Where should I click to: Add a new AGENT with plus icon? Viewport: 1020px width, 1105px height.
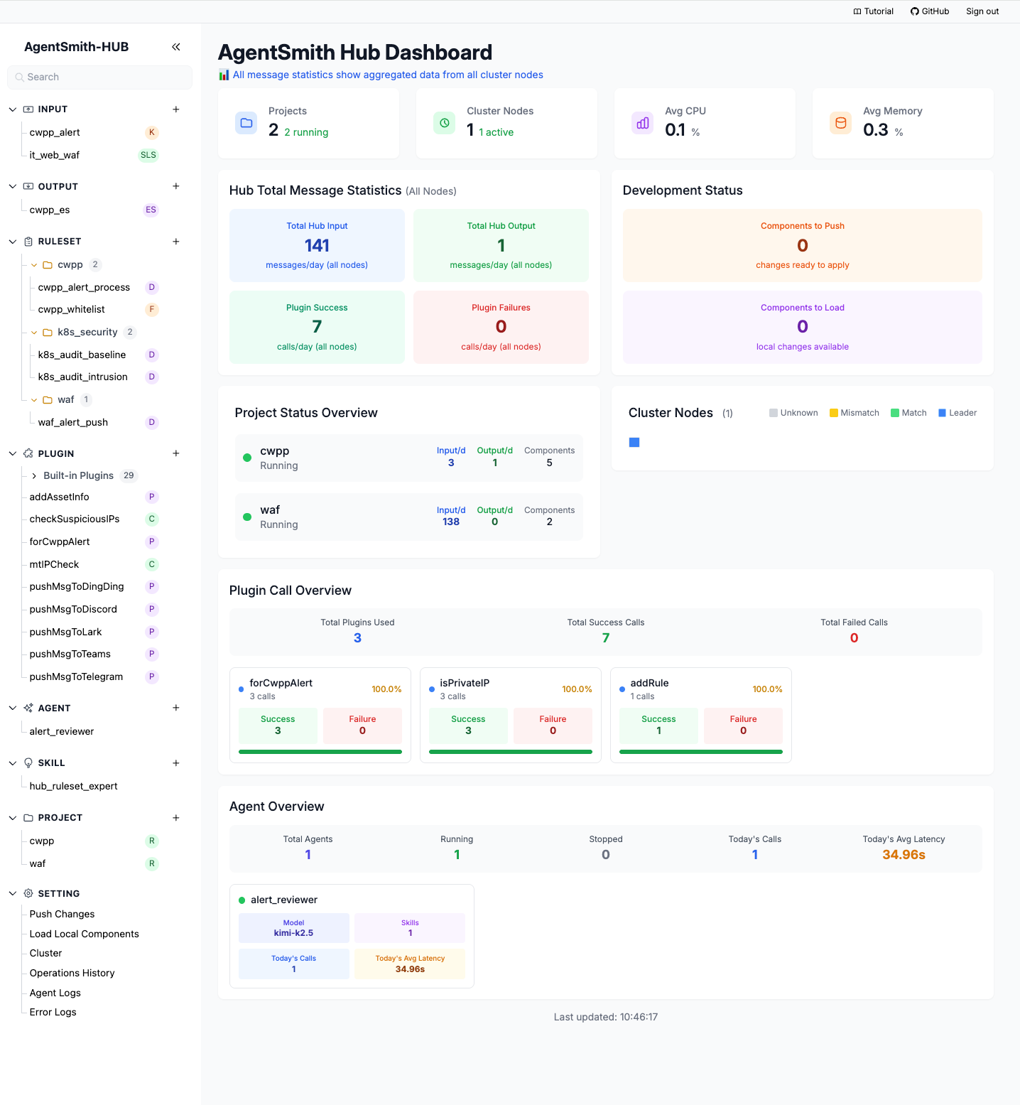(x=176, y=708)
